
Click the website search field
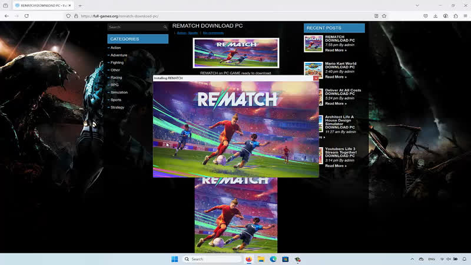coord(135,27)
